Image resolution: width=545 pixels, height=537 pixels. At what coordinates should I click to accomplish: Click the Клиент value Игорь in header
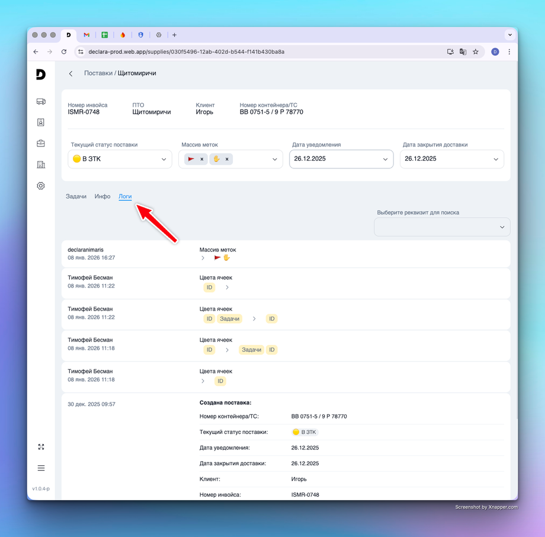204,112
